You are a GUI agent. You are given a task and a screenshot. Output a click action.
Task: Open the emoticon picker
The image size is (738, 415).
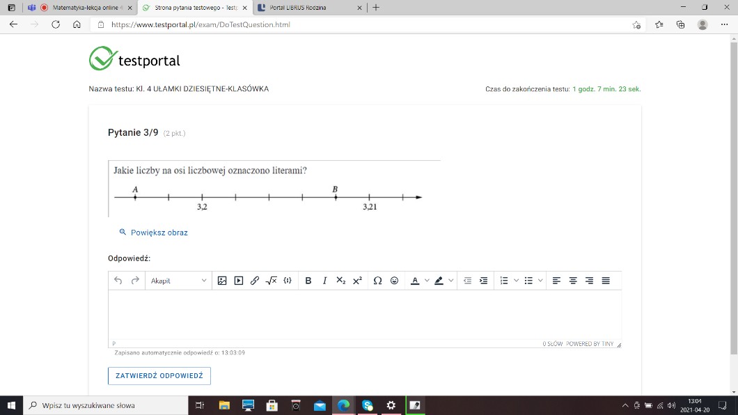[x=394, y=281]
